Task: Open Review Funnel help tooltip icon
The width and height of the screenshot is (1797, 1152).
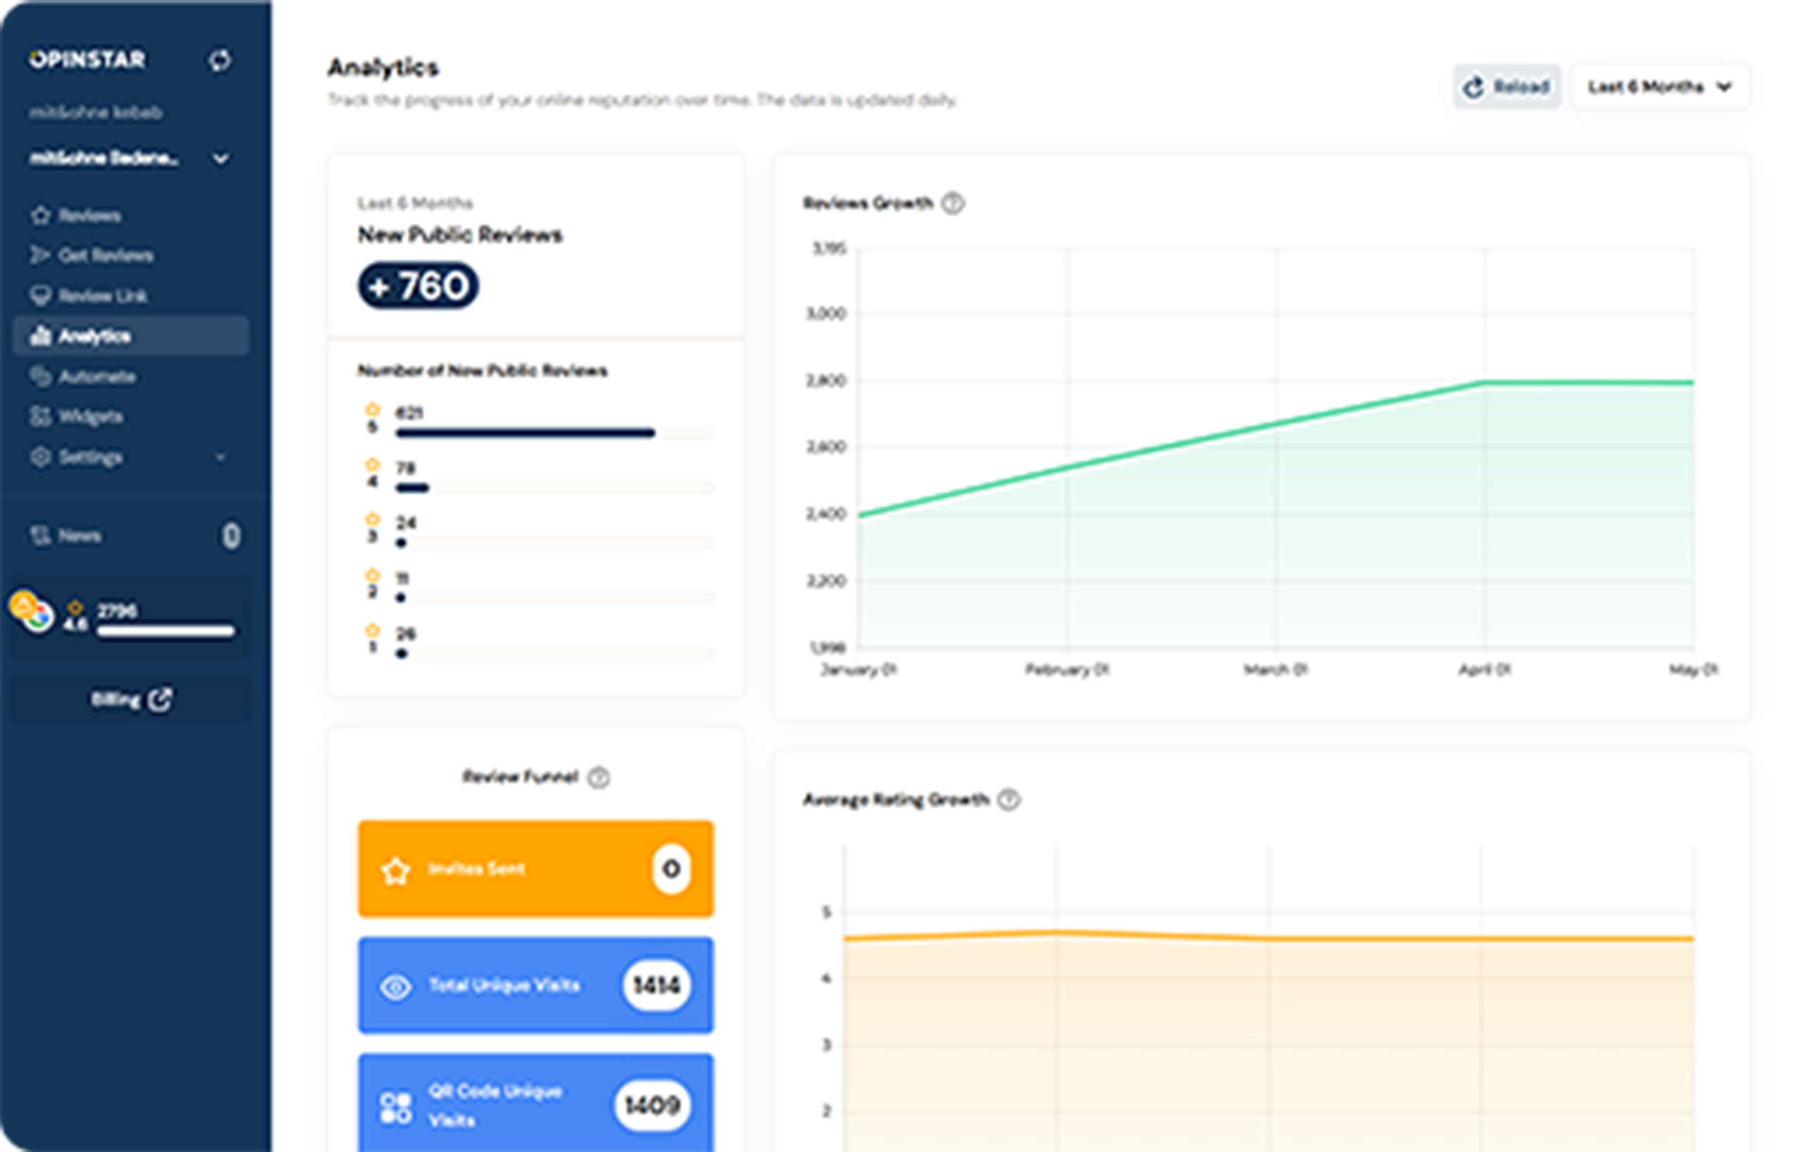Action: (598, 778)
